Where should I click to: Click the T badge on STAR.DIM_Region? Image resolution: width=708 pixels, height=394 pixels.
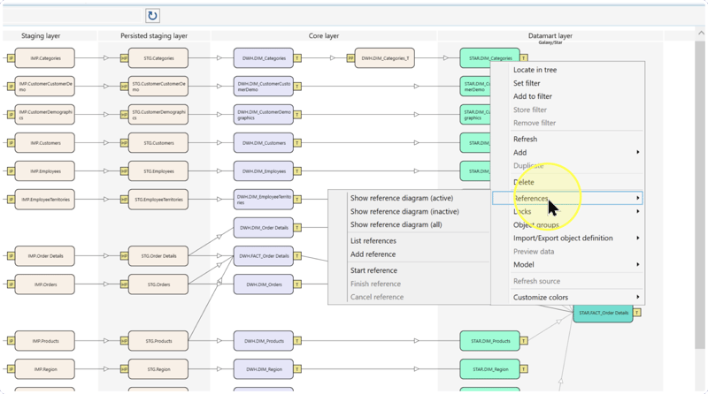[524, 369]
